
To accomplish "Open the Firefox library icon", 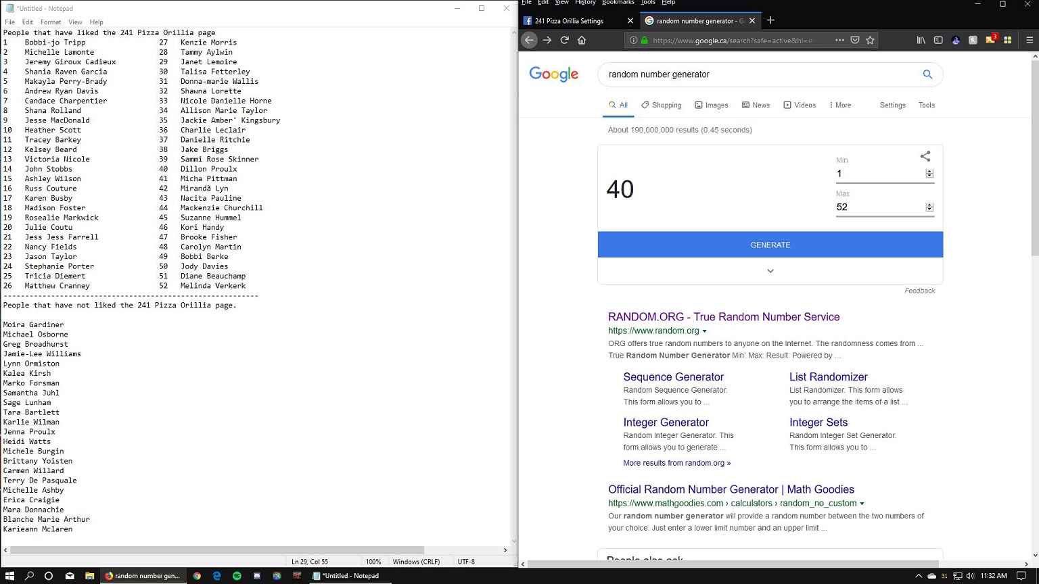I will (x=921, y=41).
